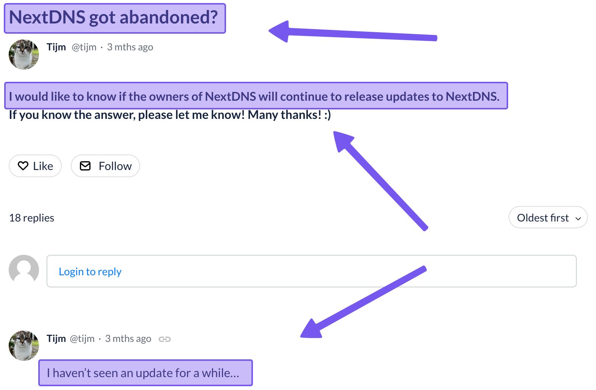Click the 18 replies count
The width and height of the screenshot is (596, 390).
[x=32, y=218]
